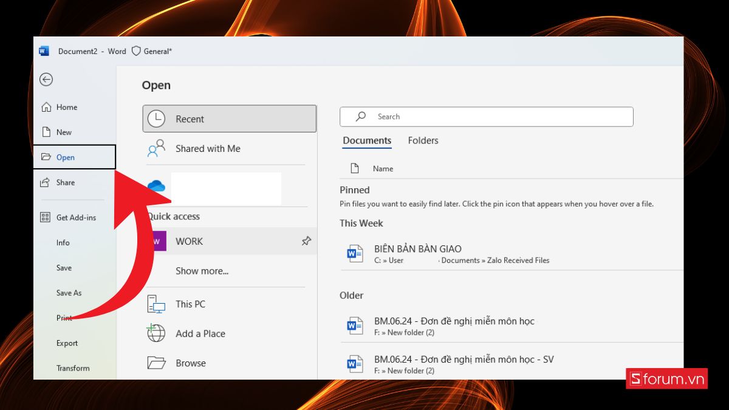
Task: Open the Export page
Action: pyautogui.click(x=67, y=343)
